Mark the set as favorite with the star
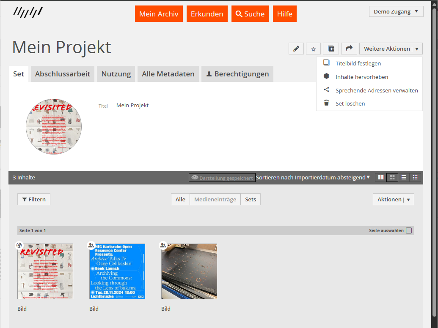The image size is (438, 328). tap(314, 49)
